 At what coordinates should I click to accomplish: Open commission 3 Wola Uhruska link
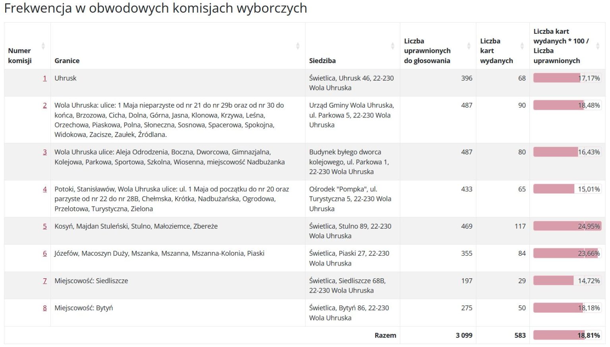[44, 152]
